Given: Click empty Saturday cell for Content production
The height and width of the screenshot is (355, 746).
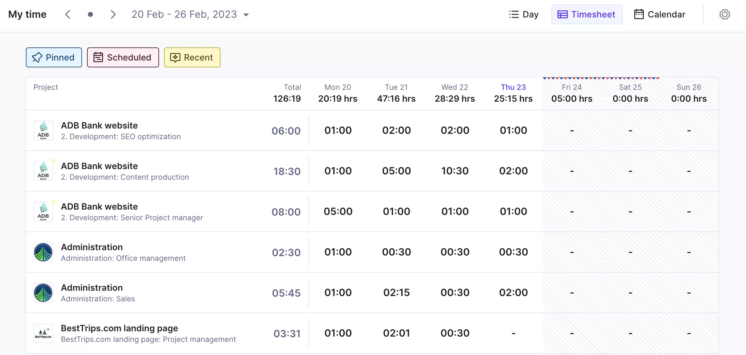Looking at the screenshot, I should (630, 171).
